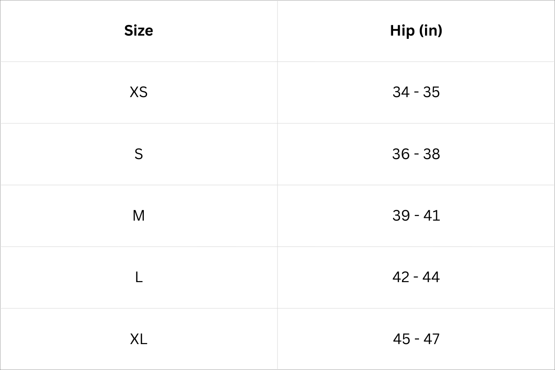Click the M size cell
The width and height of the screenshot is (555, 370).
(x=138, y=216)
